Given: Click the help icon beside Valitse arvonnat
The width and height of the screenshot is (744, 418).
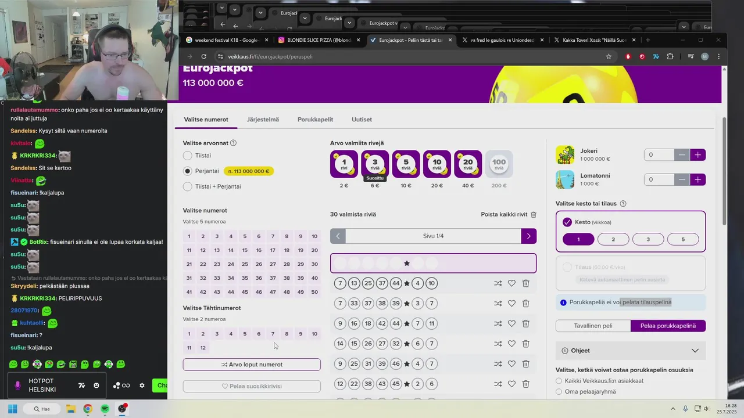Looking at the screenshot, I should point(234,143).
